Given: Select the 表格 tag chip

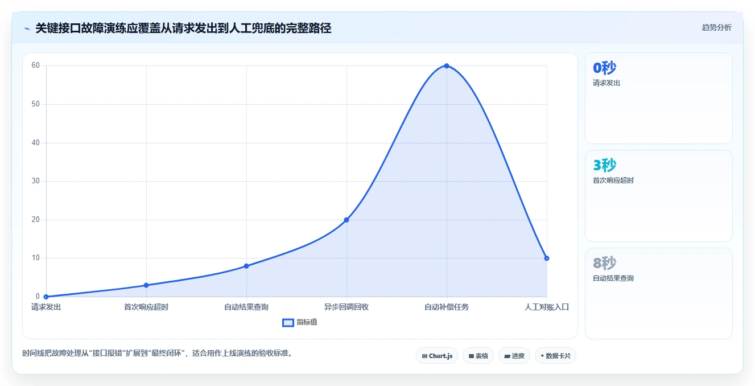Looking at the screenshot, I should tap(478, 356).
